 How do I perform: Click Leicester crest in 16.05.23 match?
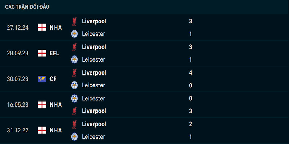click(74, 98)
